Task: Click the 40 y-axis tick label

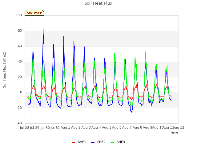Action: [20, 62]
